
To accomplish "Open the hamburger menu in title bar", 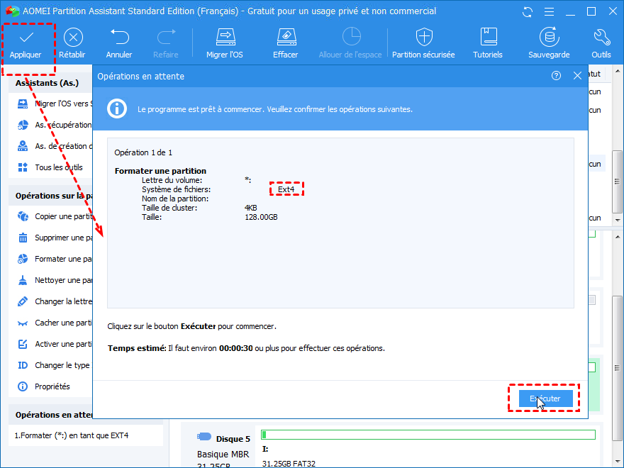I will [549, 12].
